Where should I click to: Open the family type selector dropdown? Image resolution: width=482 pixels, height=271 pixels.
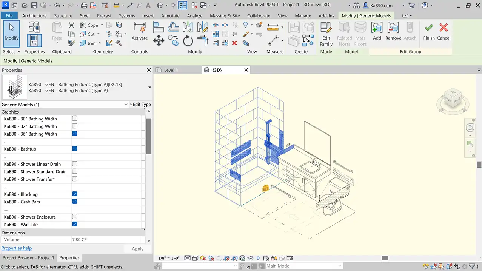[149, 88]
